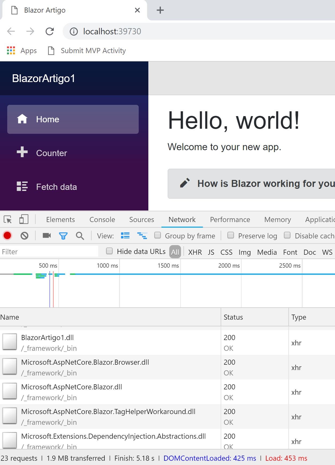The width and height of the screenshot is (335, 465).
Task: Switch to the Memory tab
Action: coord(278,220)
